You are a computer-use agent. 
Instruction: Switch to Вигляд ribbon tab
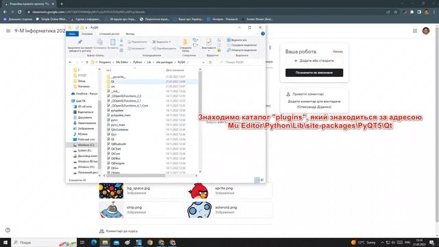point(130,34)
